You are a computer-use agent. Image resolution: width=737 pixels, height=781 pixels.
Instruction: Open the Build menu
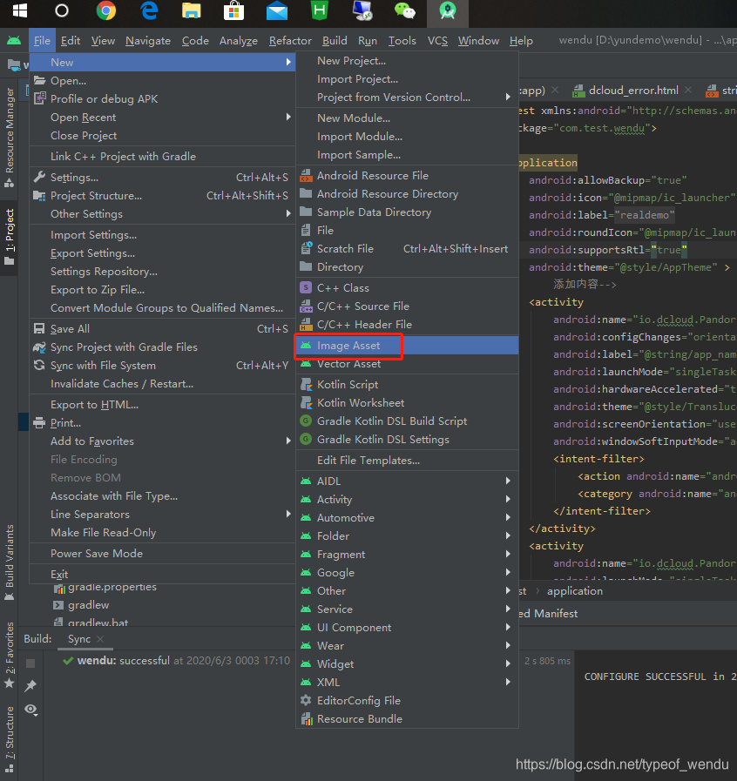coord(335,40)
